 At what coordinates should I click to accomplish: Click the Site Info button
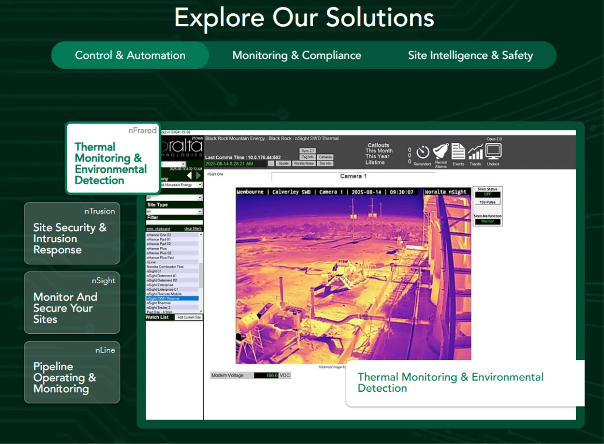[x=325, y=163]
